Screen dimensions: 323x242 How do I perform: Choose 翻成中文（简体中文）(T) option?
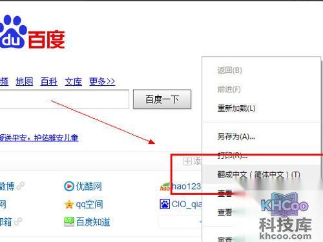[x=258, y=174]
